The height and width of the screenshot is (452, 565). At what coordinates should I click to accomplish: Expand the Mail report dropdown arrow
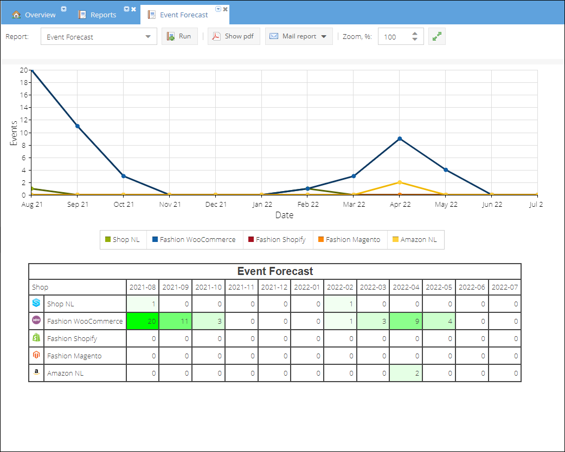coord(324,36)
